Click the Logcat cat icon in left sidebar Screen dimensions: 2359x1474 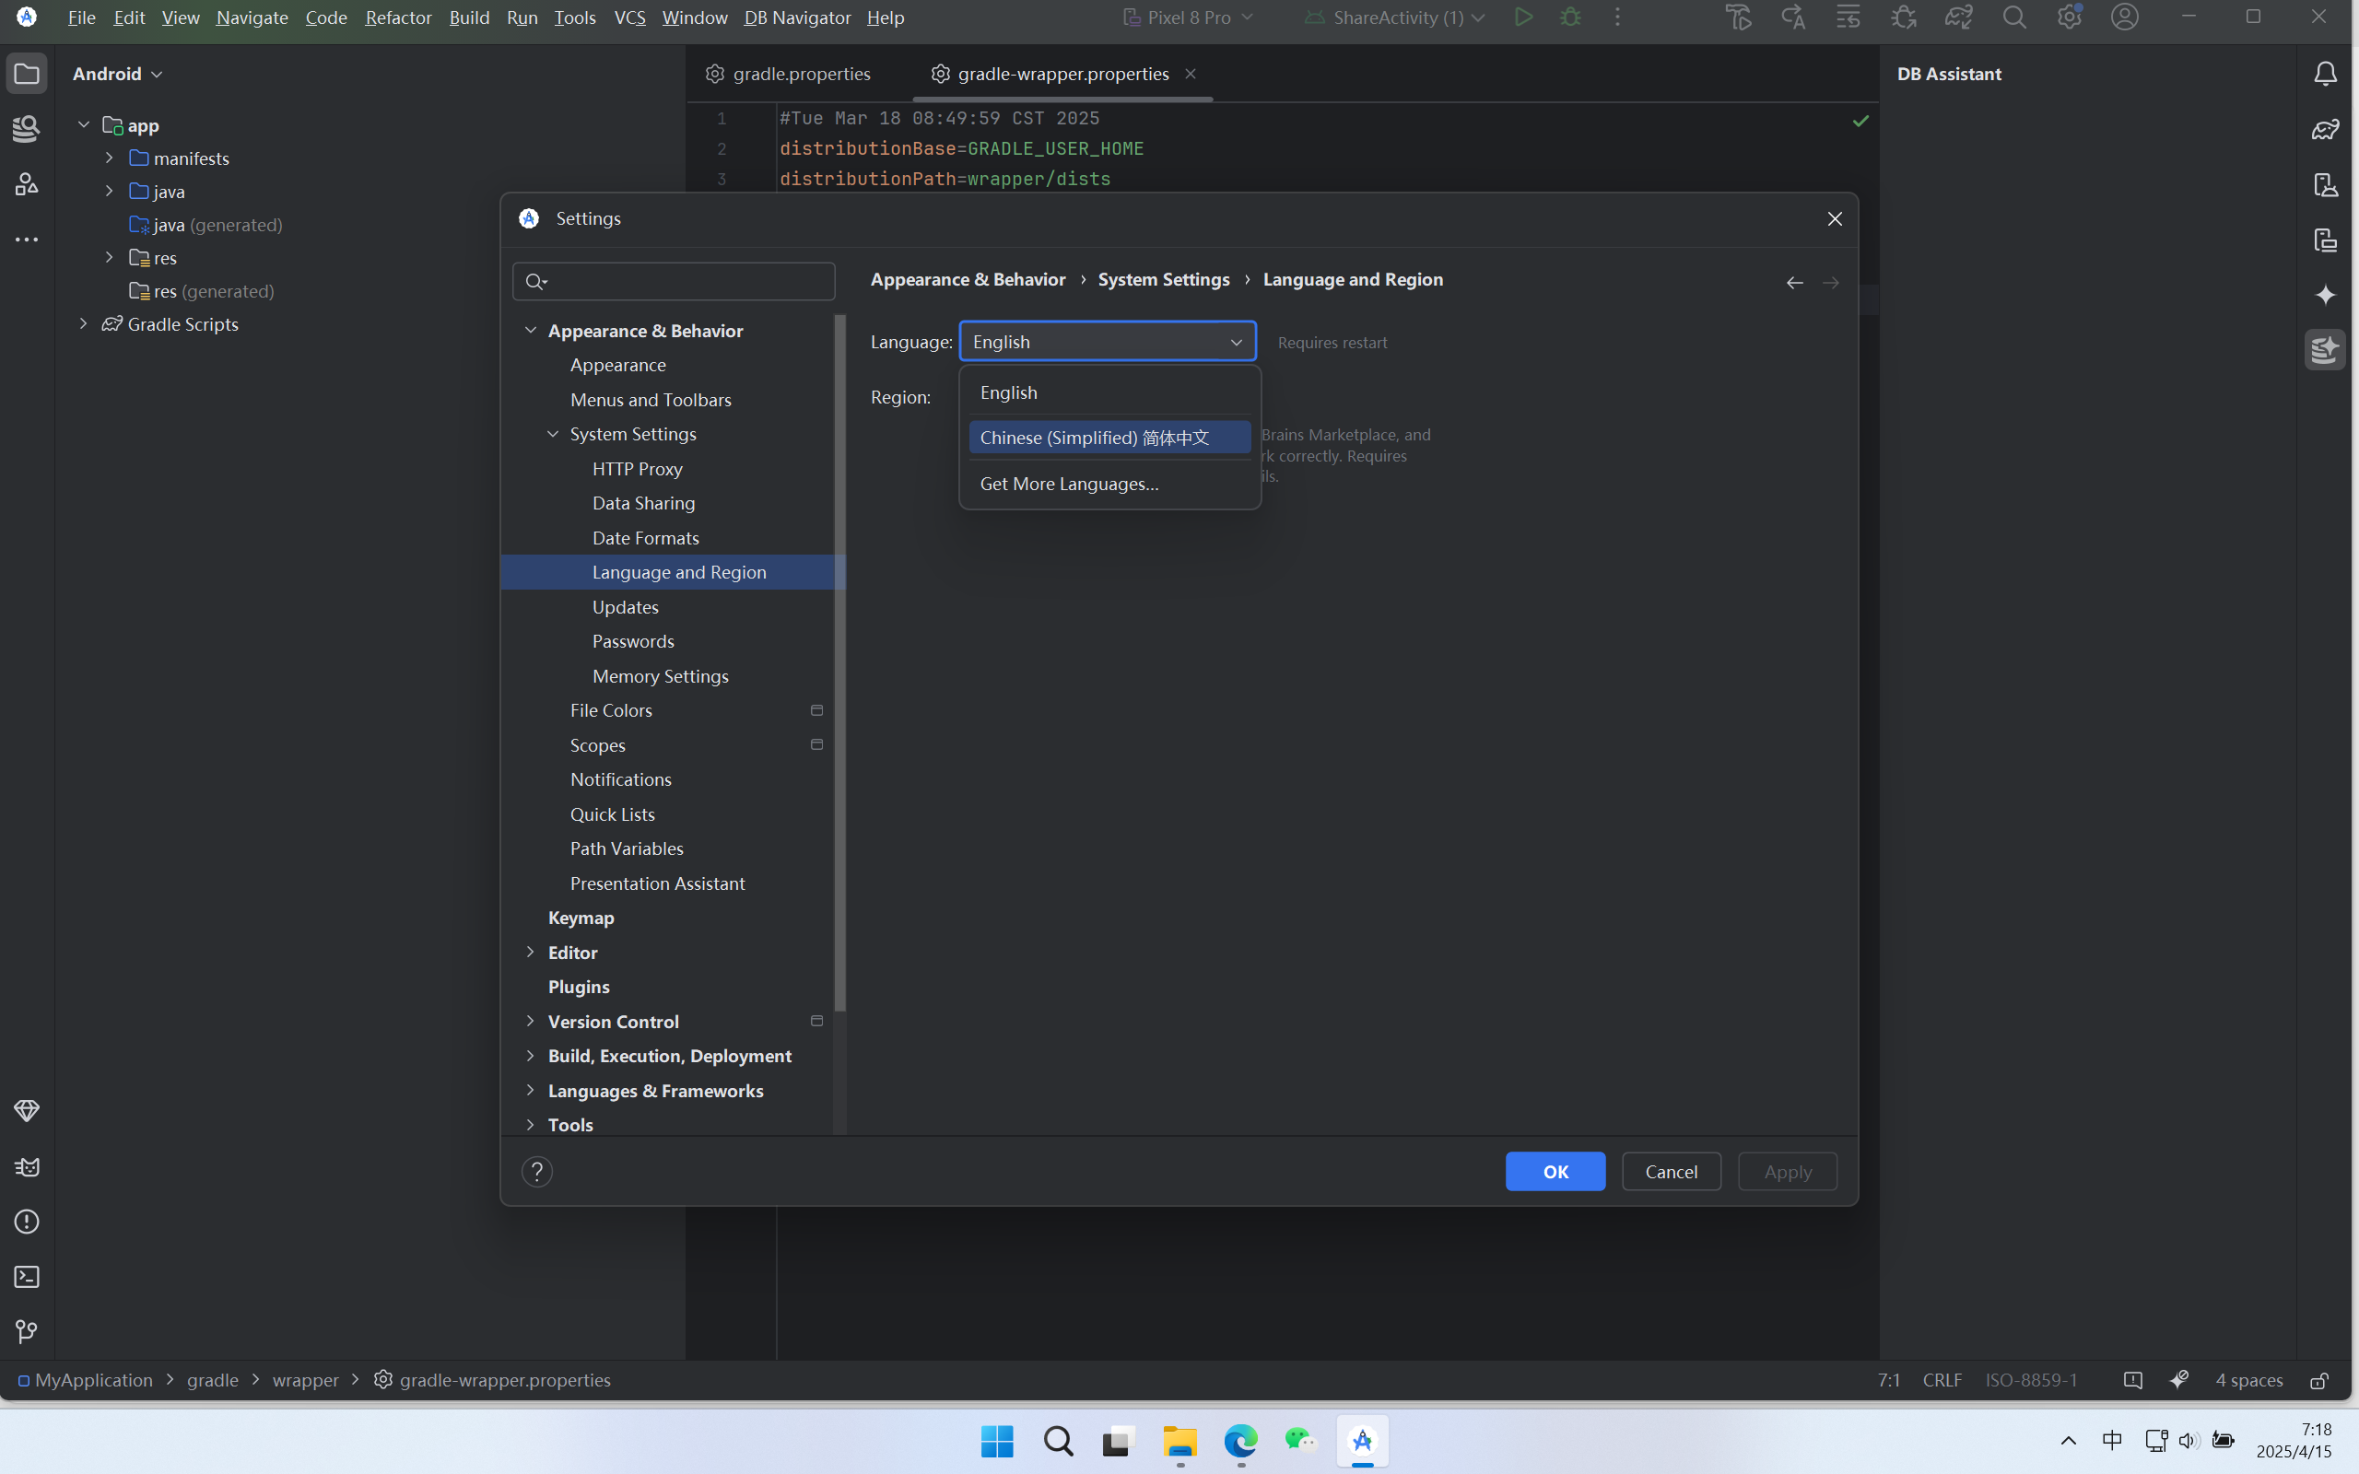click(x=27, y=1167)
